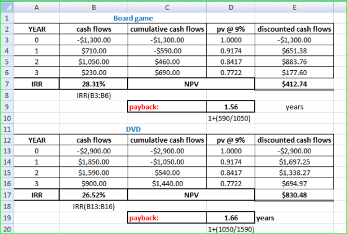Click the 0.8417 factor in row 15

[231, 173]
